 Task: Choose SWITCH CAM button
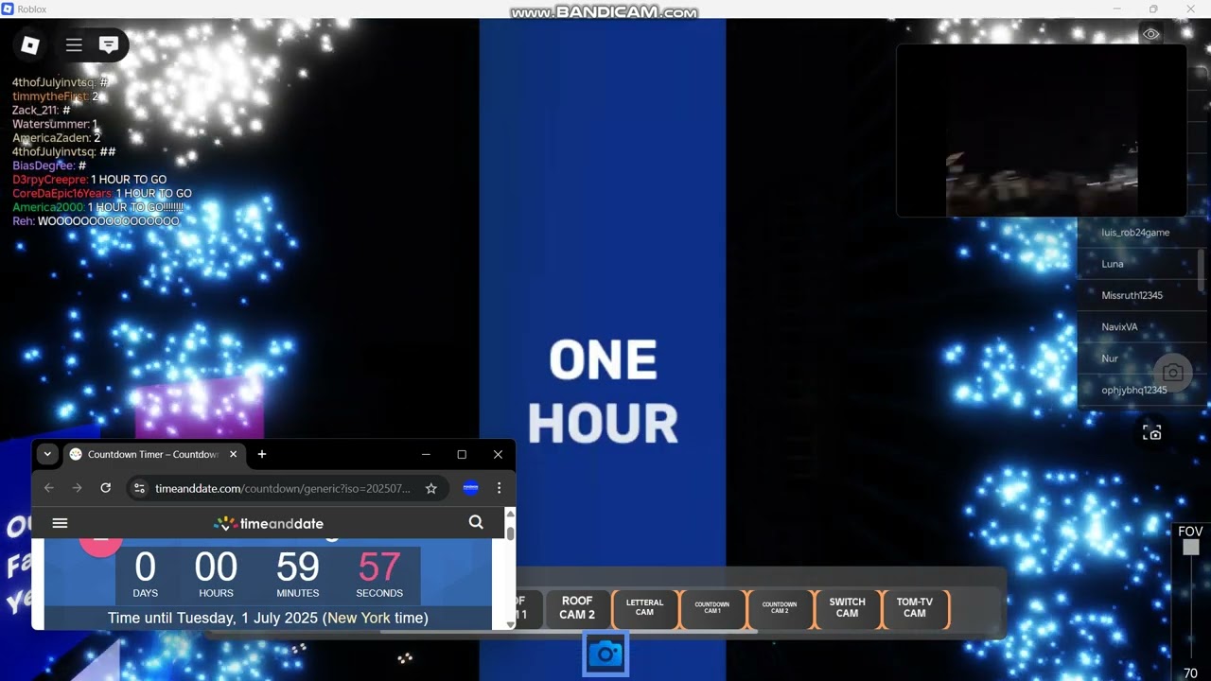[847, 608]
